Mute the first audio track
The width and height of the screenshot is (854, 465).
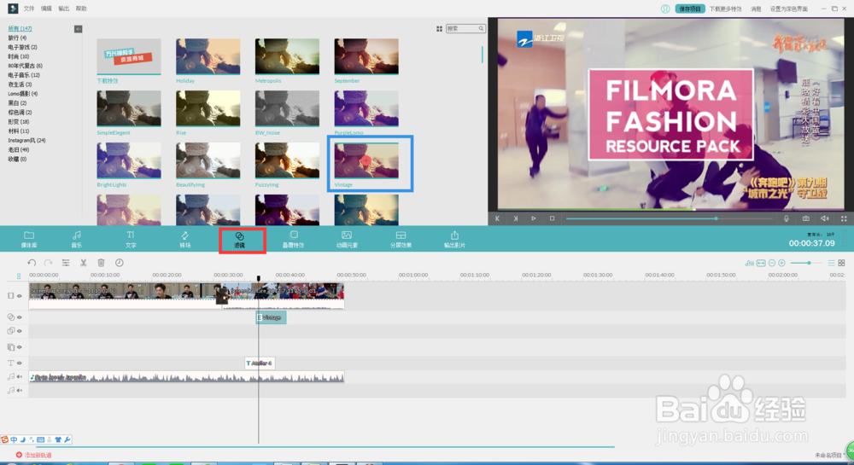click(20, 377)
